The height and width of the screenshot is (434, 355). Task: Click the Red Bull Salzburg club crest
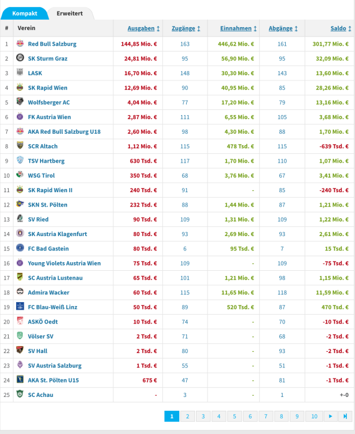[20, 44]
